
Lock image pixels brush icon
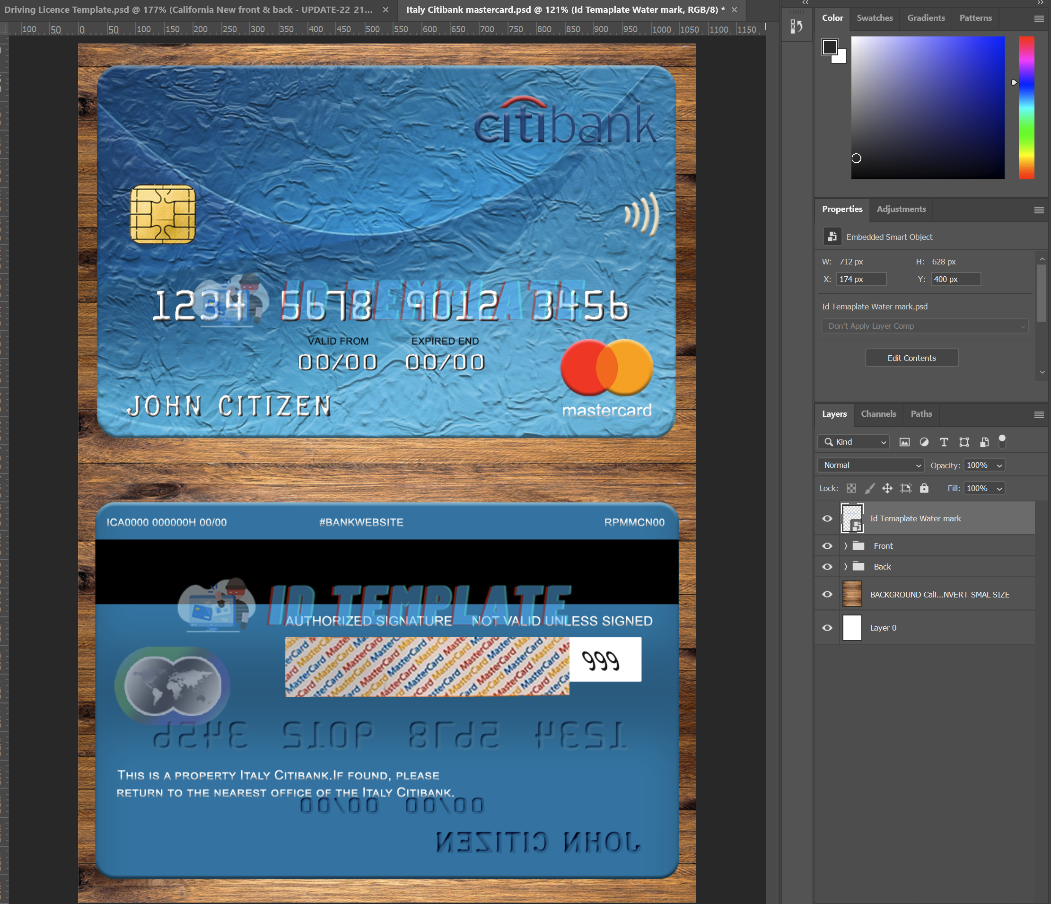(869, 488)
